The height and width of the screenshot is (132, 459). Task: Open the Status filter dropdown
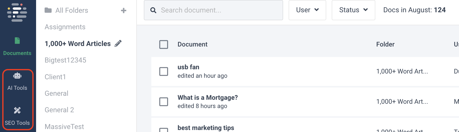pos(353,10)
